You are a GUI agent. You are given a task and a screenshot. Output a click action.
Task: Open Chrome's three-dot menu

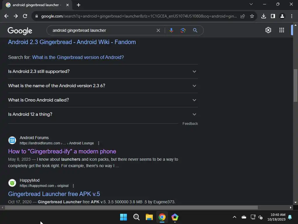pos(292,16)
